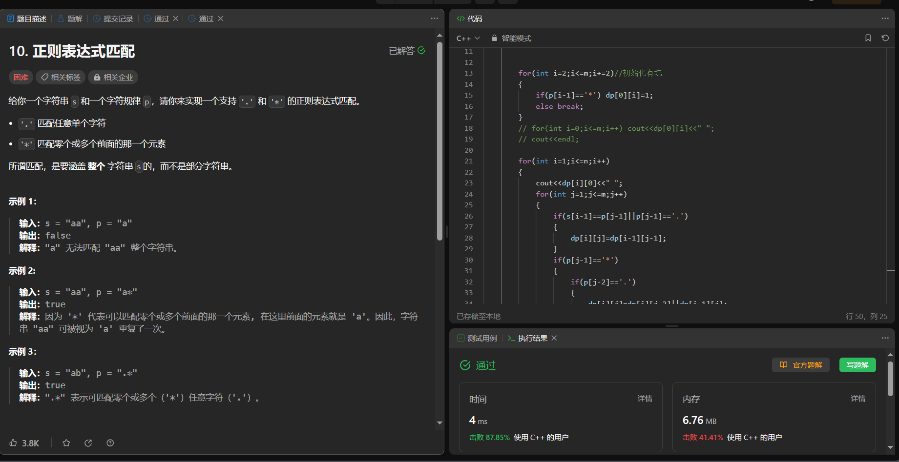The height and width of the screenshot is (462, 899).
Task: Select the 执行结果 tab
Action: click(527, 338)
